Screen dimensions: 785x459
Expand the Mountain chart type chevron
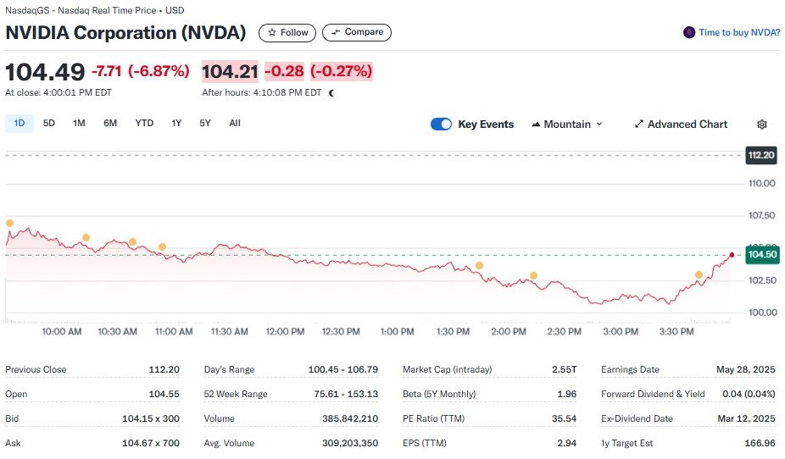(x=599, y=124)
